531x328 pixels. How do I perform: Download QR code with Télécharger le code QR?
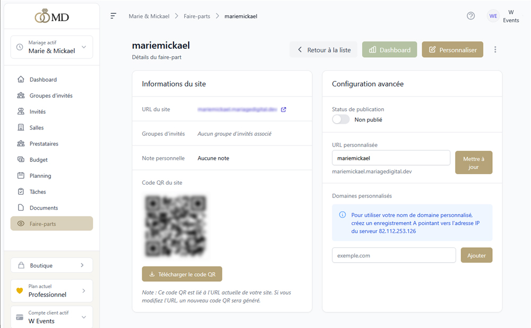[182, 274]
